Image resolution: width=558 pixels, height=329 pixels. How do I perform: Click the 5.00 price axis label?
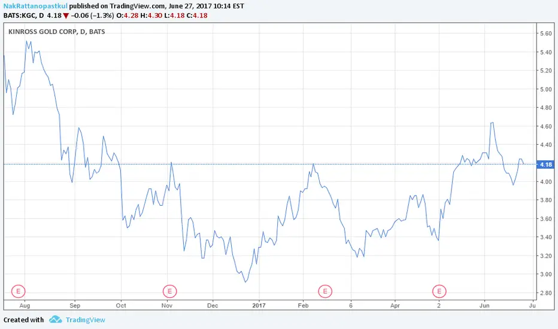pyautogui.click(x=545, y=89)
